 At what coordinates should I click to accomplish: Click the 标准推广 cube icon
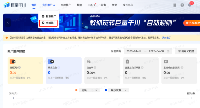tap(43, 16)
